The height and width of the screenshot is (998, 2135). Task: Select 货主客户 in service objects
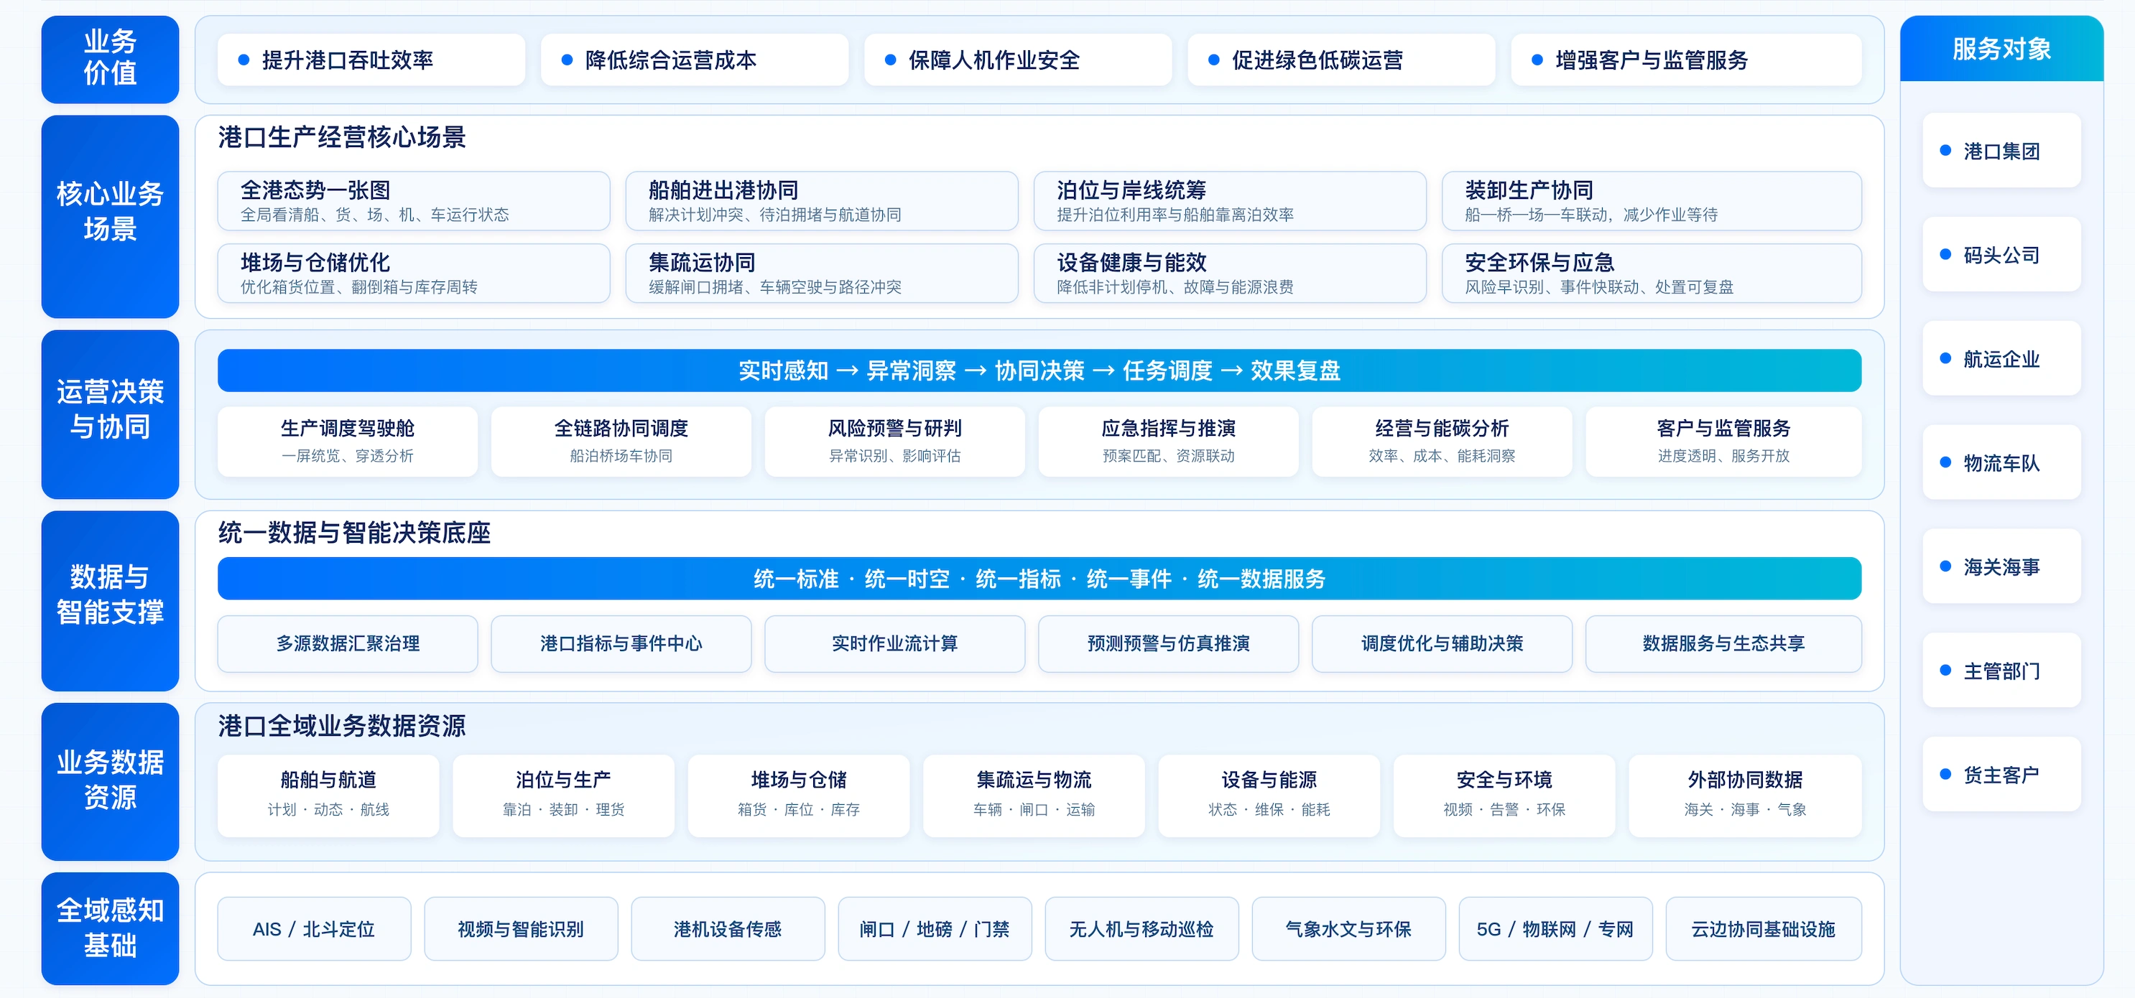pyautogui.click(x=2001, y=775)
